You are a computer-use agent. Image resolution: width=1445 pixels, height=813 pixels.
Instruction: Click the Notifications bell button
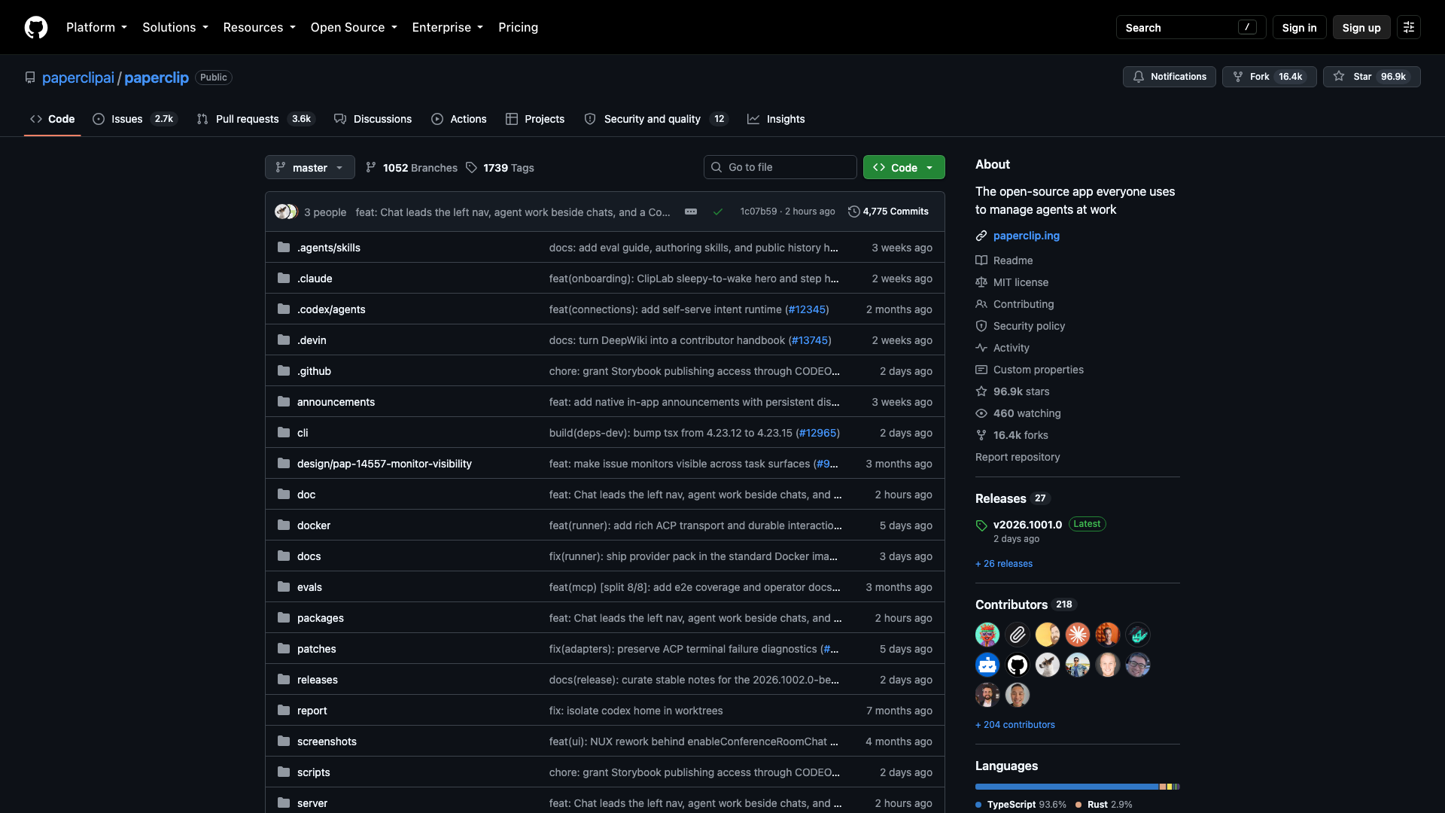click(1170, 77)
